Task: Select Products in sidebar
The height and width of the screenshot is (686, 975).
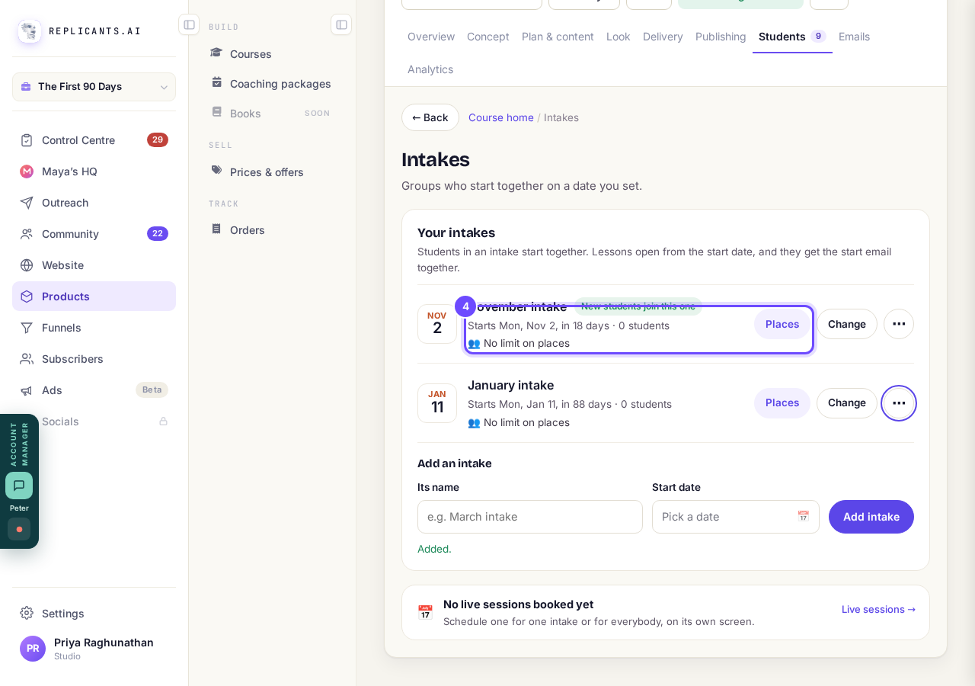Action: [x=94, y=297]
